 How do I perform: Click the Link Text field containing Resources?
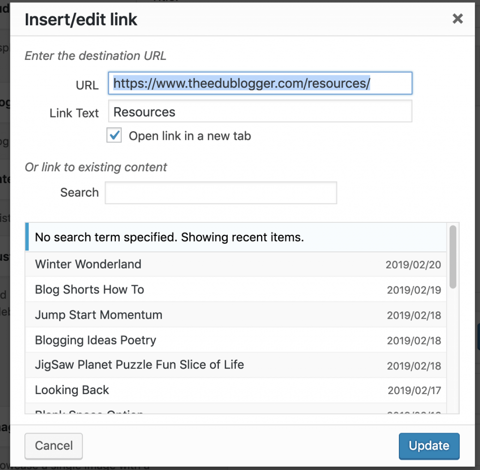(260, 111)
